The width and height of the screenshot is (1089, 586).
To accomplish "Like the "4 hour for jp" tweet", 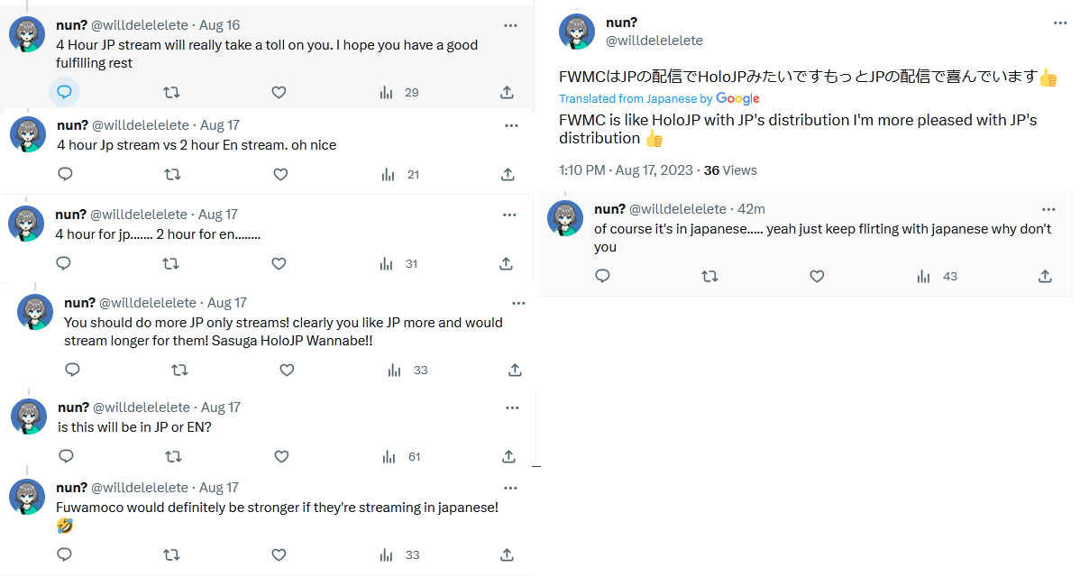I will [279, 263].
